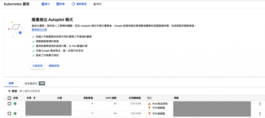265x118 pixels.
Task: Check the box for the 135.5 GB cluster row
Action: pos(10,114)
